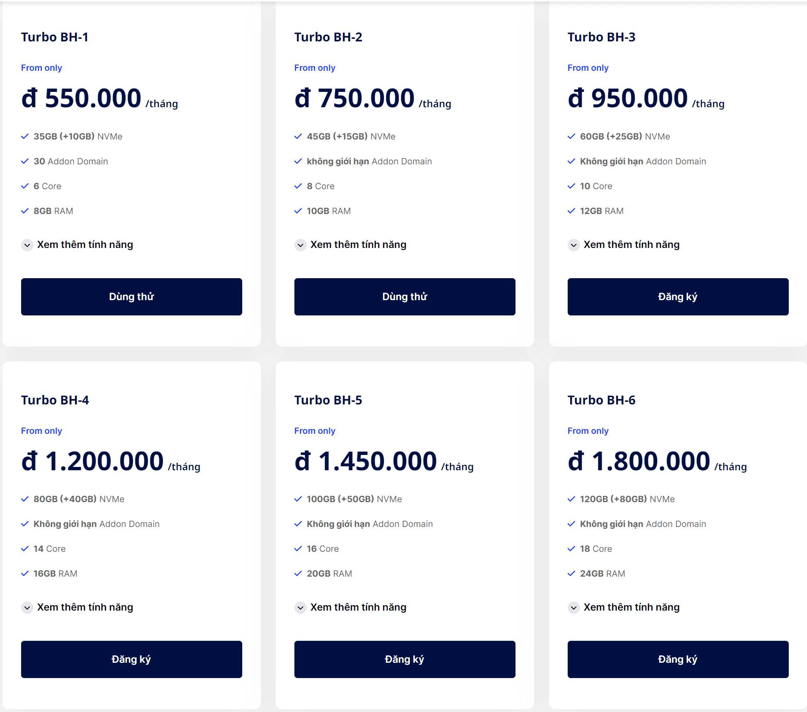Click the checkmark next to 24GB RAM in BH-6

coord(571,573)
